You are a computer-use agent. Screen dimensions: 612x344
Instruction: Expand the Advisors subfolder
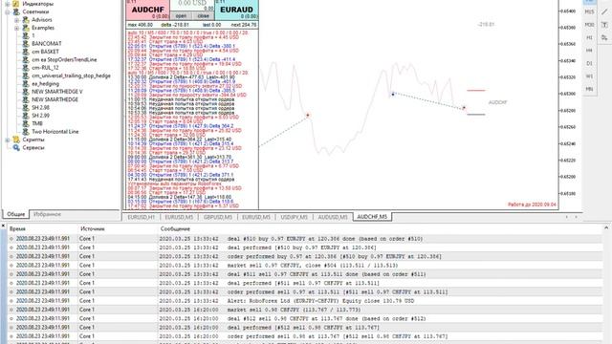pos(16,20)
